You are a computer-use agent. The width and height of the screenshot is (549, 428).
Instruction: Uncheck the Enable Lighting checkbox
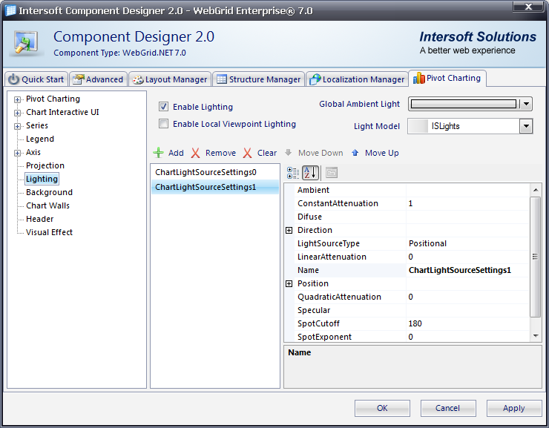click(164, 107)
